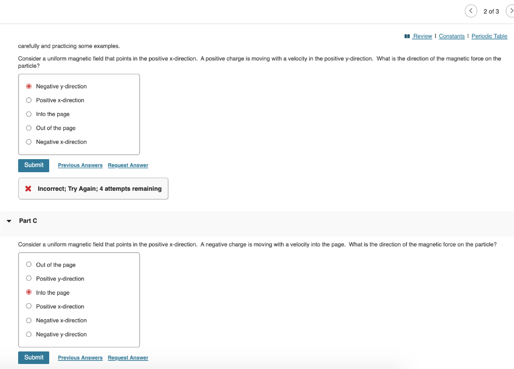Submit the Part C answer
The width and height of the screenshot is (514, 369).
34,357
